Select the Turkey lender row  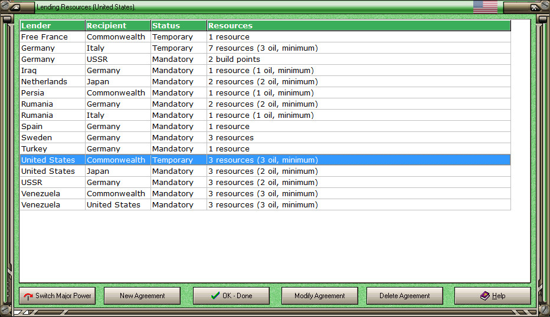point(265,149)
